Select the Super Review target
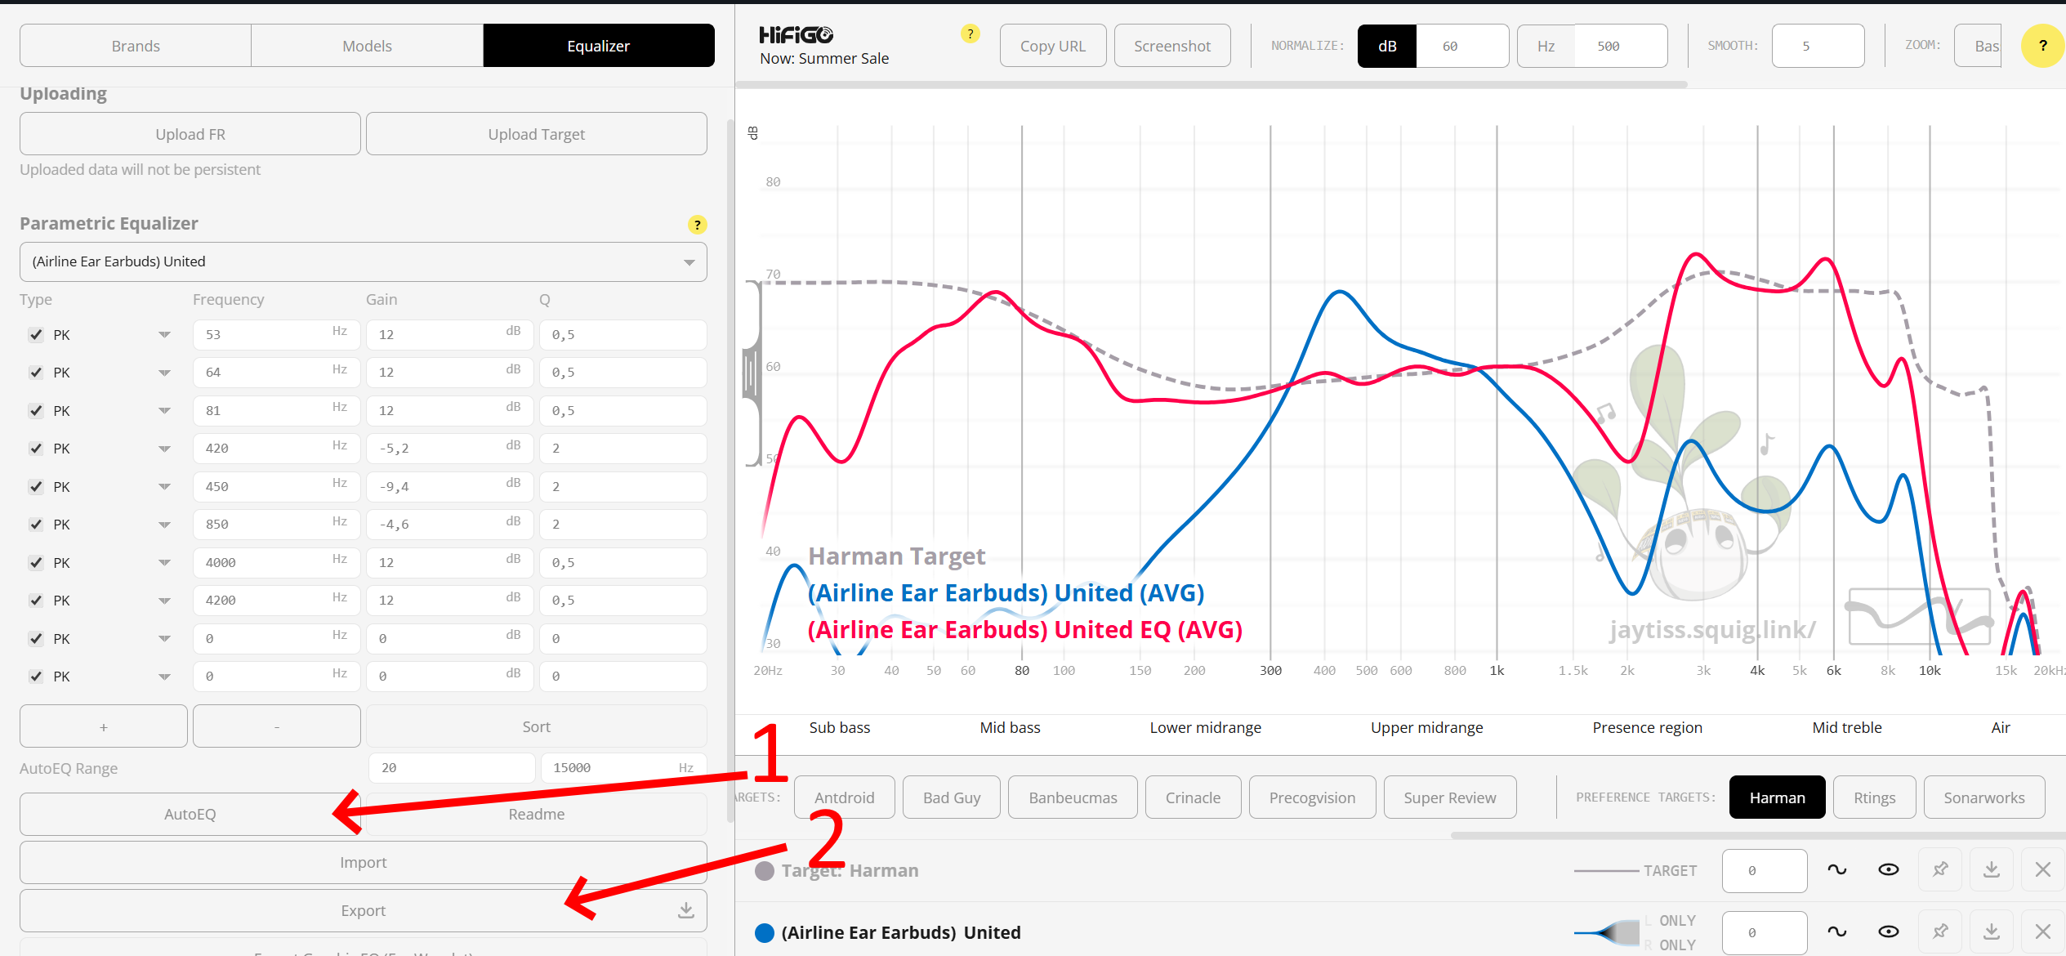Screen dimensions: 2066x956 point(1450,797)
